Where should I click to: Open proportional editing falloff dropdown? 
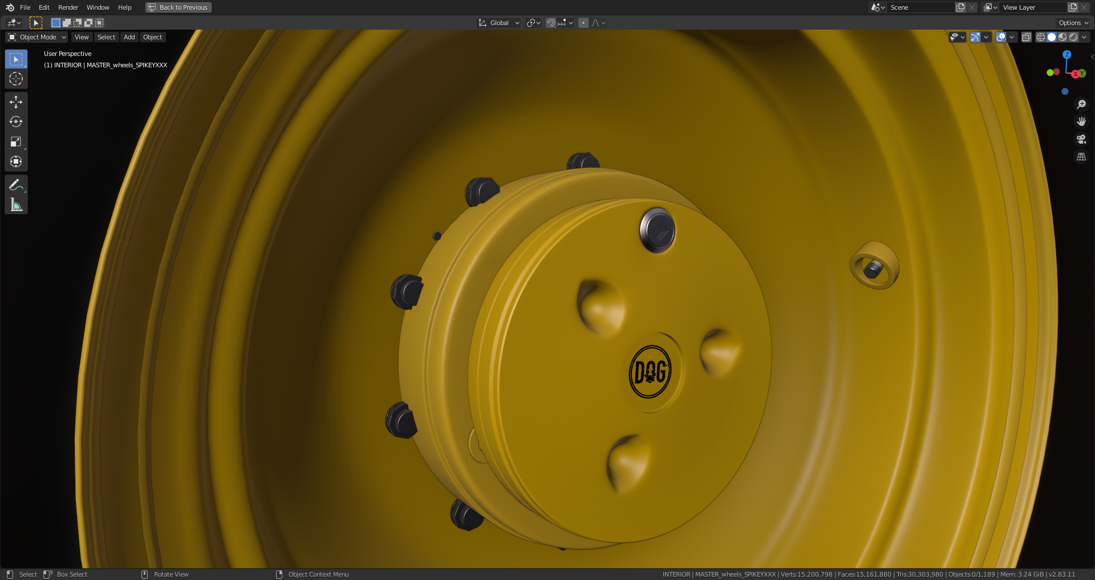click(598, 23)
